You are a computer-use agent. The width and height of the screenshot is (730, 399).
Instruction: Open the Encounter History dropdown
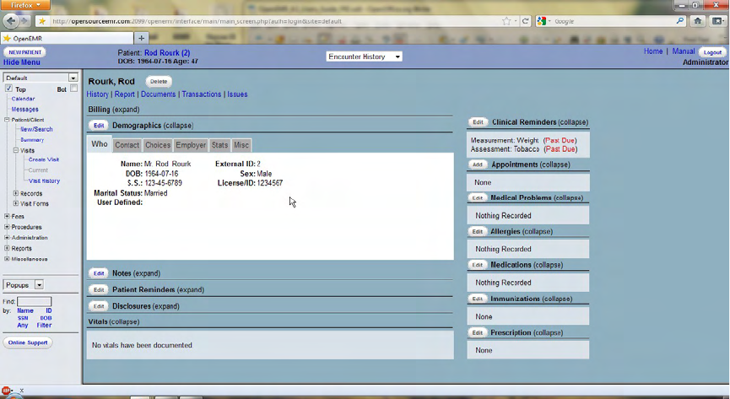[x=364, y=57]
